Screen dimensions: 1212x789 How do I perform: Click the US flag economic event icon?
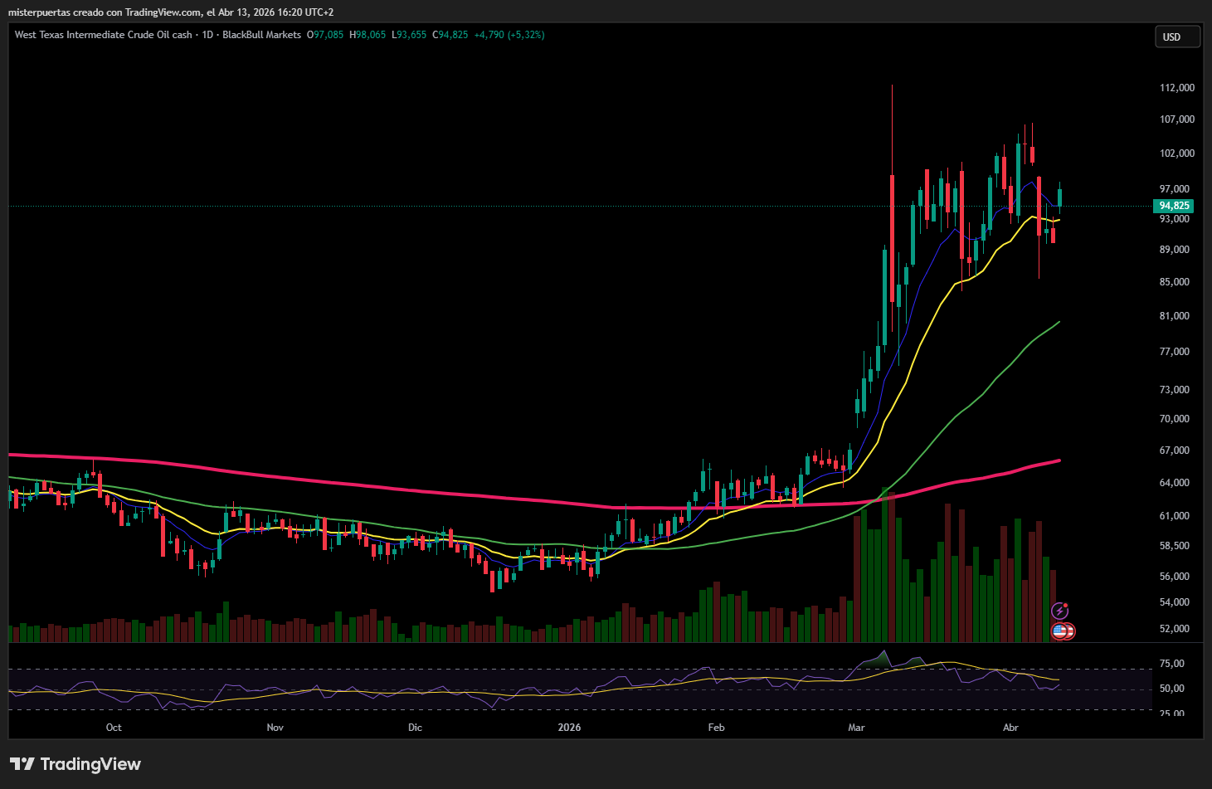click(1063, 631)
